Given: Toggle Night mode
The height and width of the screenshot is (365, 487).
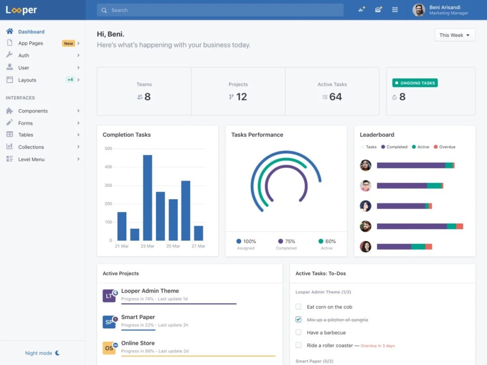Looking at the screenshot, I should tap(42, 353).
